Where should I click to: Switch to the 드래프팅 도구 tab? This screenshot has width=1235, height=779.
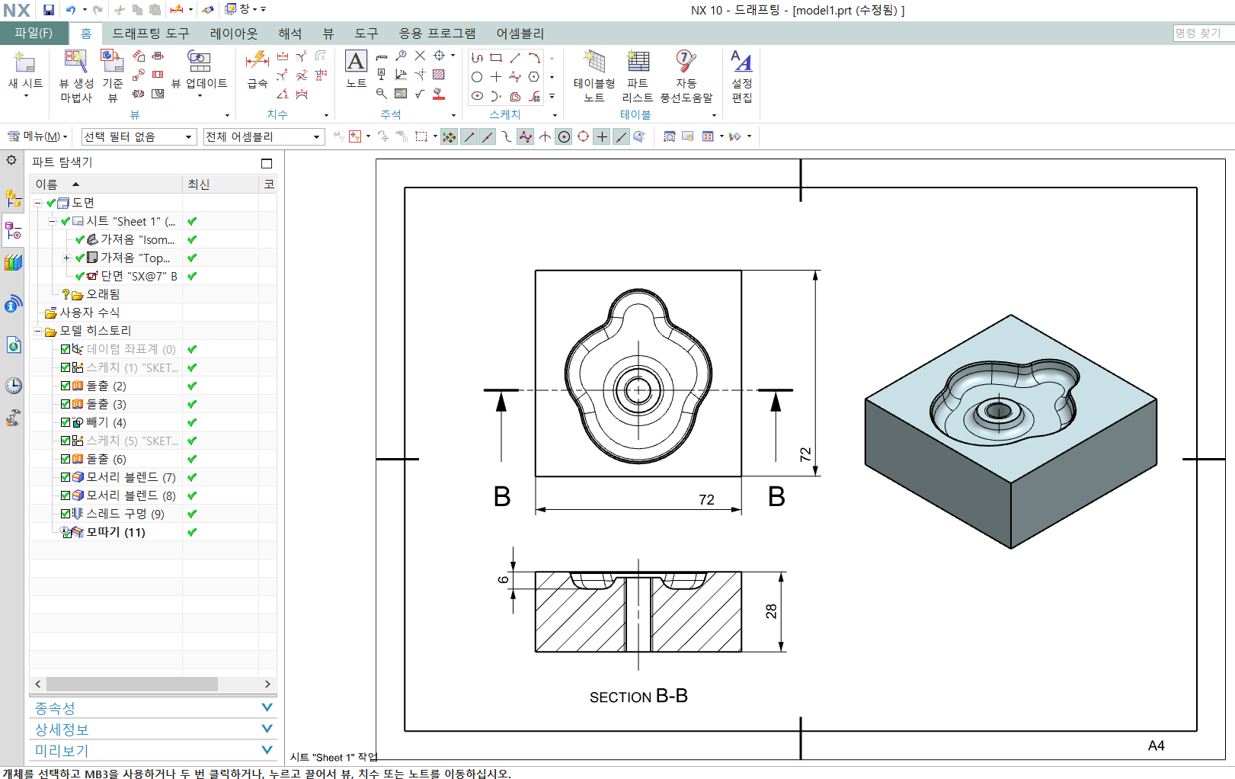coord(151,34)
